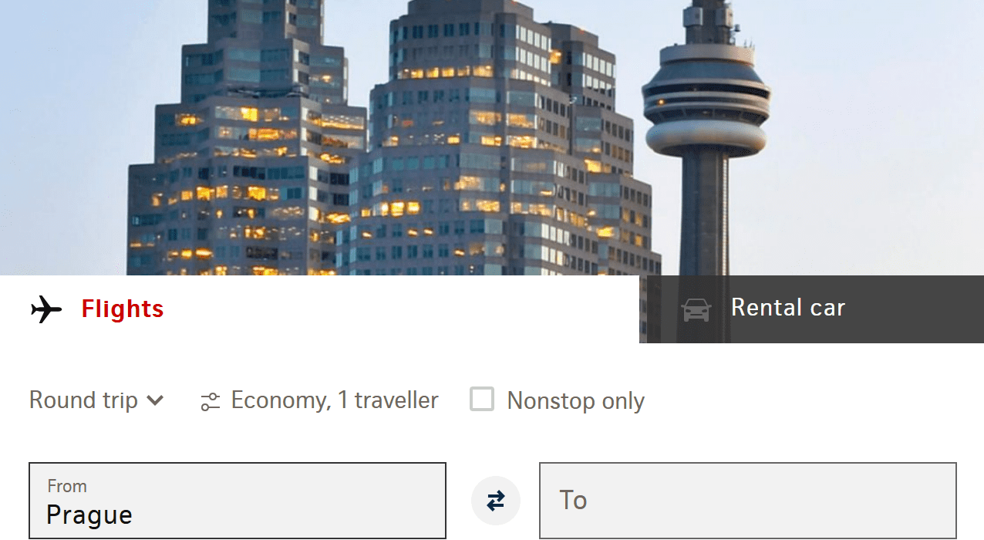This screenshot has height=540, width=984.
Task: Switch to the Rental car tab
Action: click(811, 309)
